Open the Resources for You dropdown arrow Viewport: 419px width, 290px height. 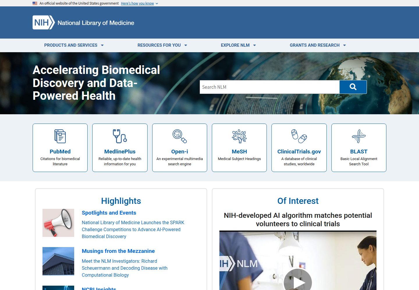click(186, 45)
